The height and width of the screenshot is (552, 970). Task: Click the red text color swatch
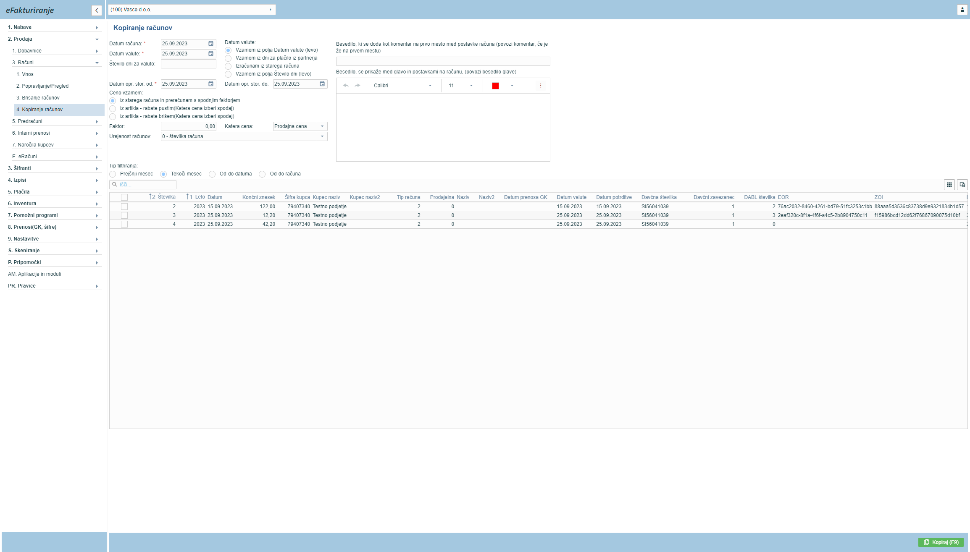coord(495,86)
